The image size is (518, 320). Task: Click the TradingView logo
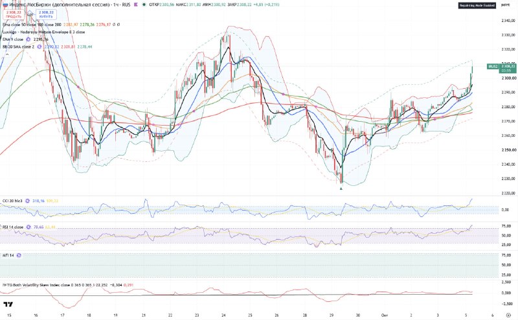8,304
